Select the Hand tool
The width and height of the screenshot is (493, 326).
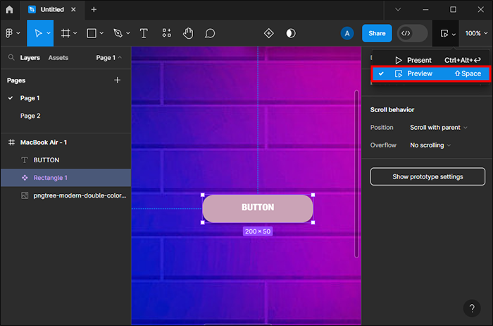coord(188,33)
